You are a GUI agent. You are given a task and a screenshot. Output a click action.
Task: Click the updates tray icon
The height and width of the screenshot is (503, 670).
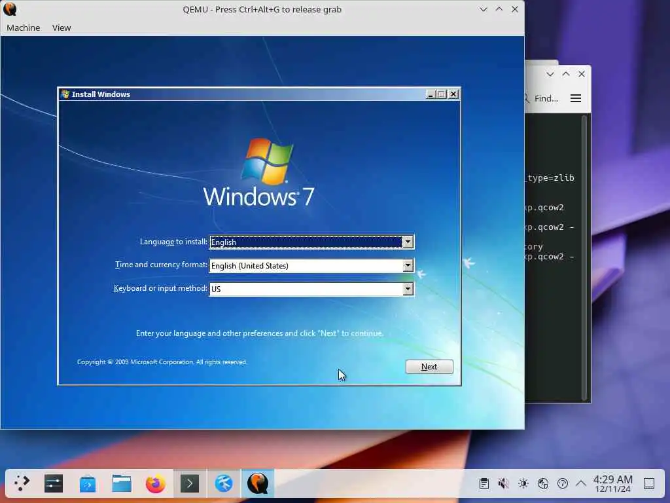562,483
